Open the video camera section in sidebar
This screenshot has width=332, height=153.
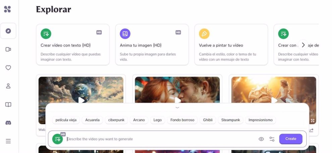[8, 49]
